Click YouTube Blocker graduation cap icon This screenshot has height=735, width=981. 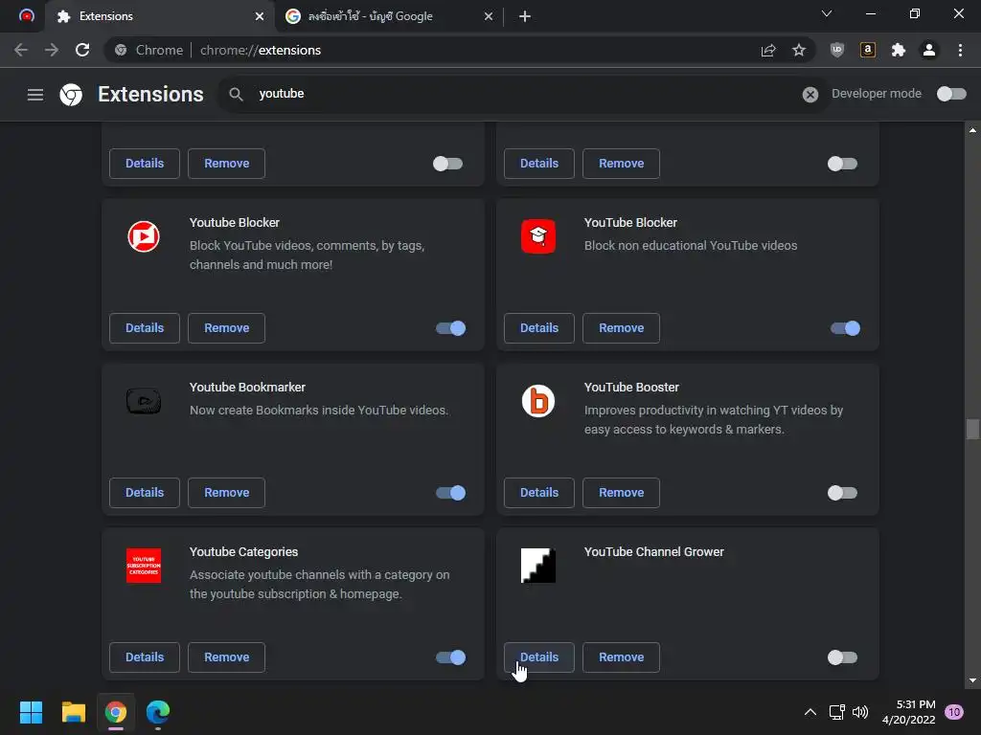click(538, 236)
